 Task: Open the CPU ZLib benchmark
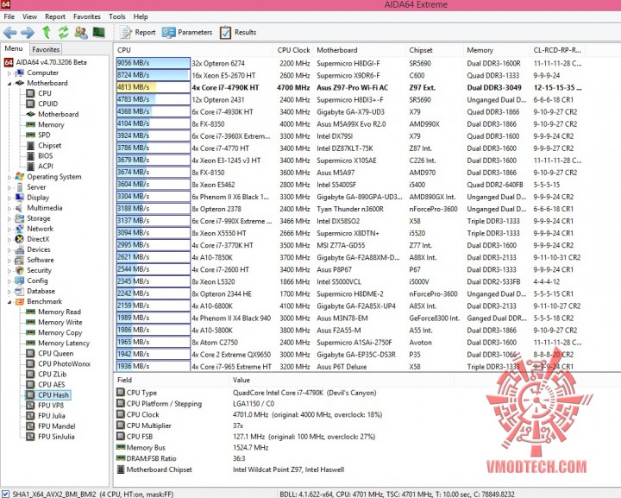[x=47, y=374]
